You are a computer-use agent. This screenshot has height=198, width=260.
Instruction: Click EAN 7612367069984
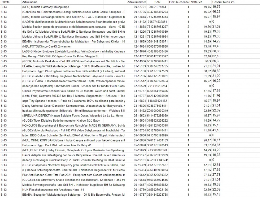click(x=157, y=37)
